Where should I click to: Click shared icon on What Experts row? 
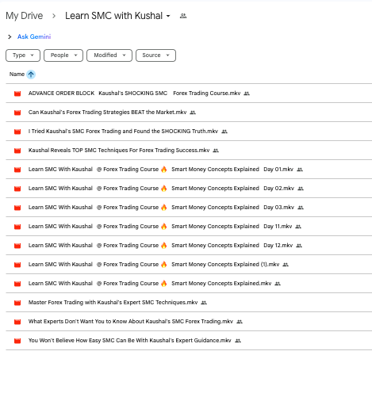tap(240, 322)
